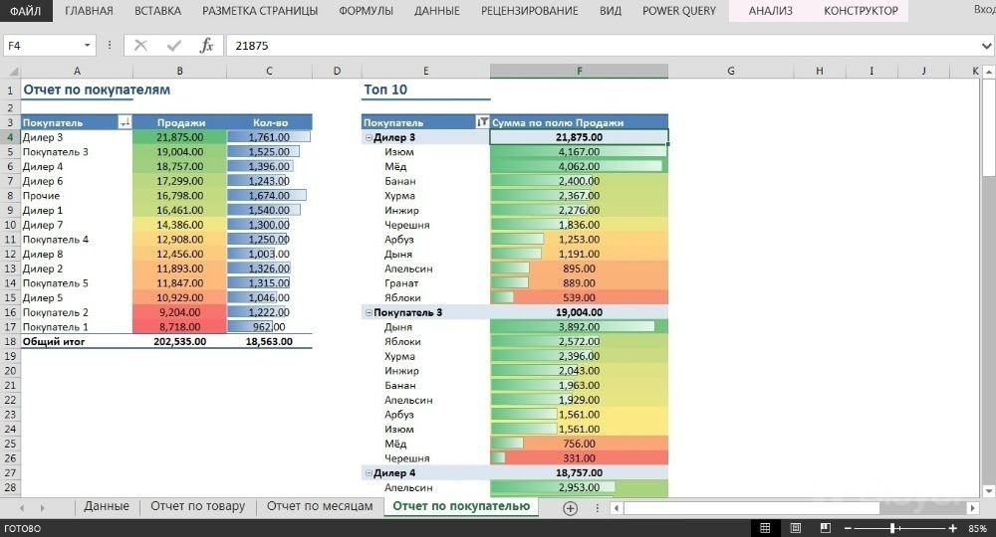Collapse the Дилер 4 group
This screenshot has width=996, height=537.
coord(368,473)
